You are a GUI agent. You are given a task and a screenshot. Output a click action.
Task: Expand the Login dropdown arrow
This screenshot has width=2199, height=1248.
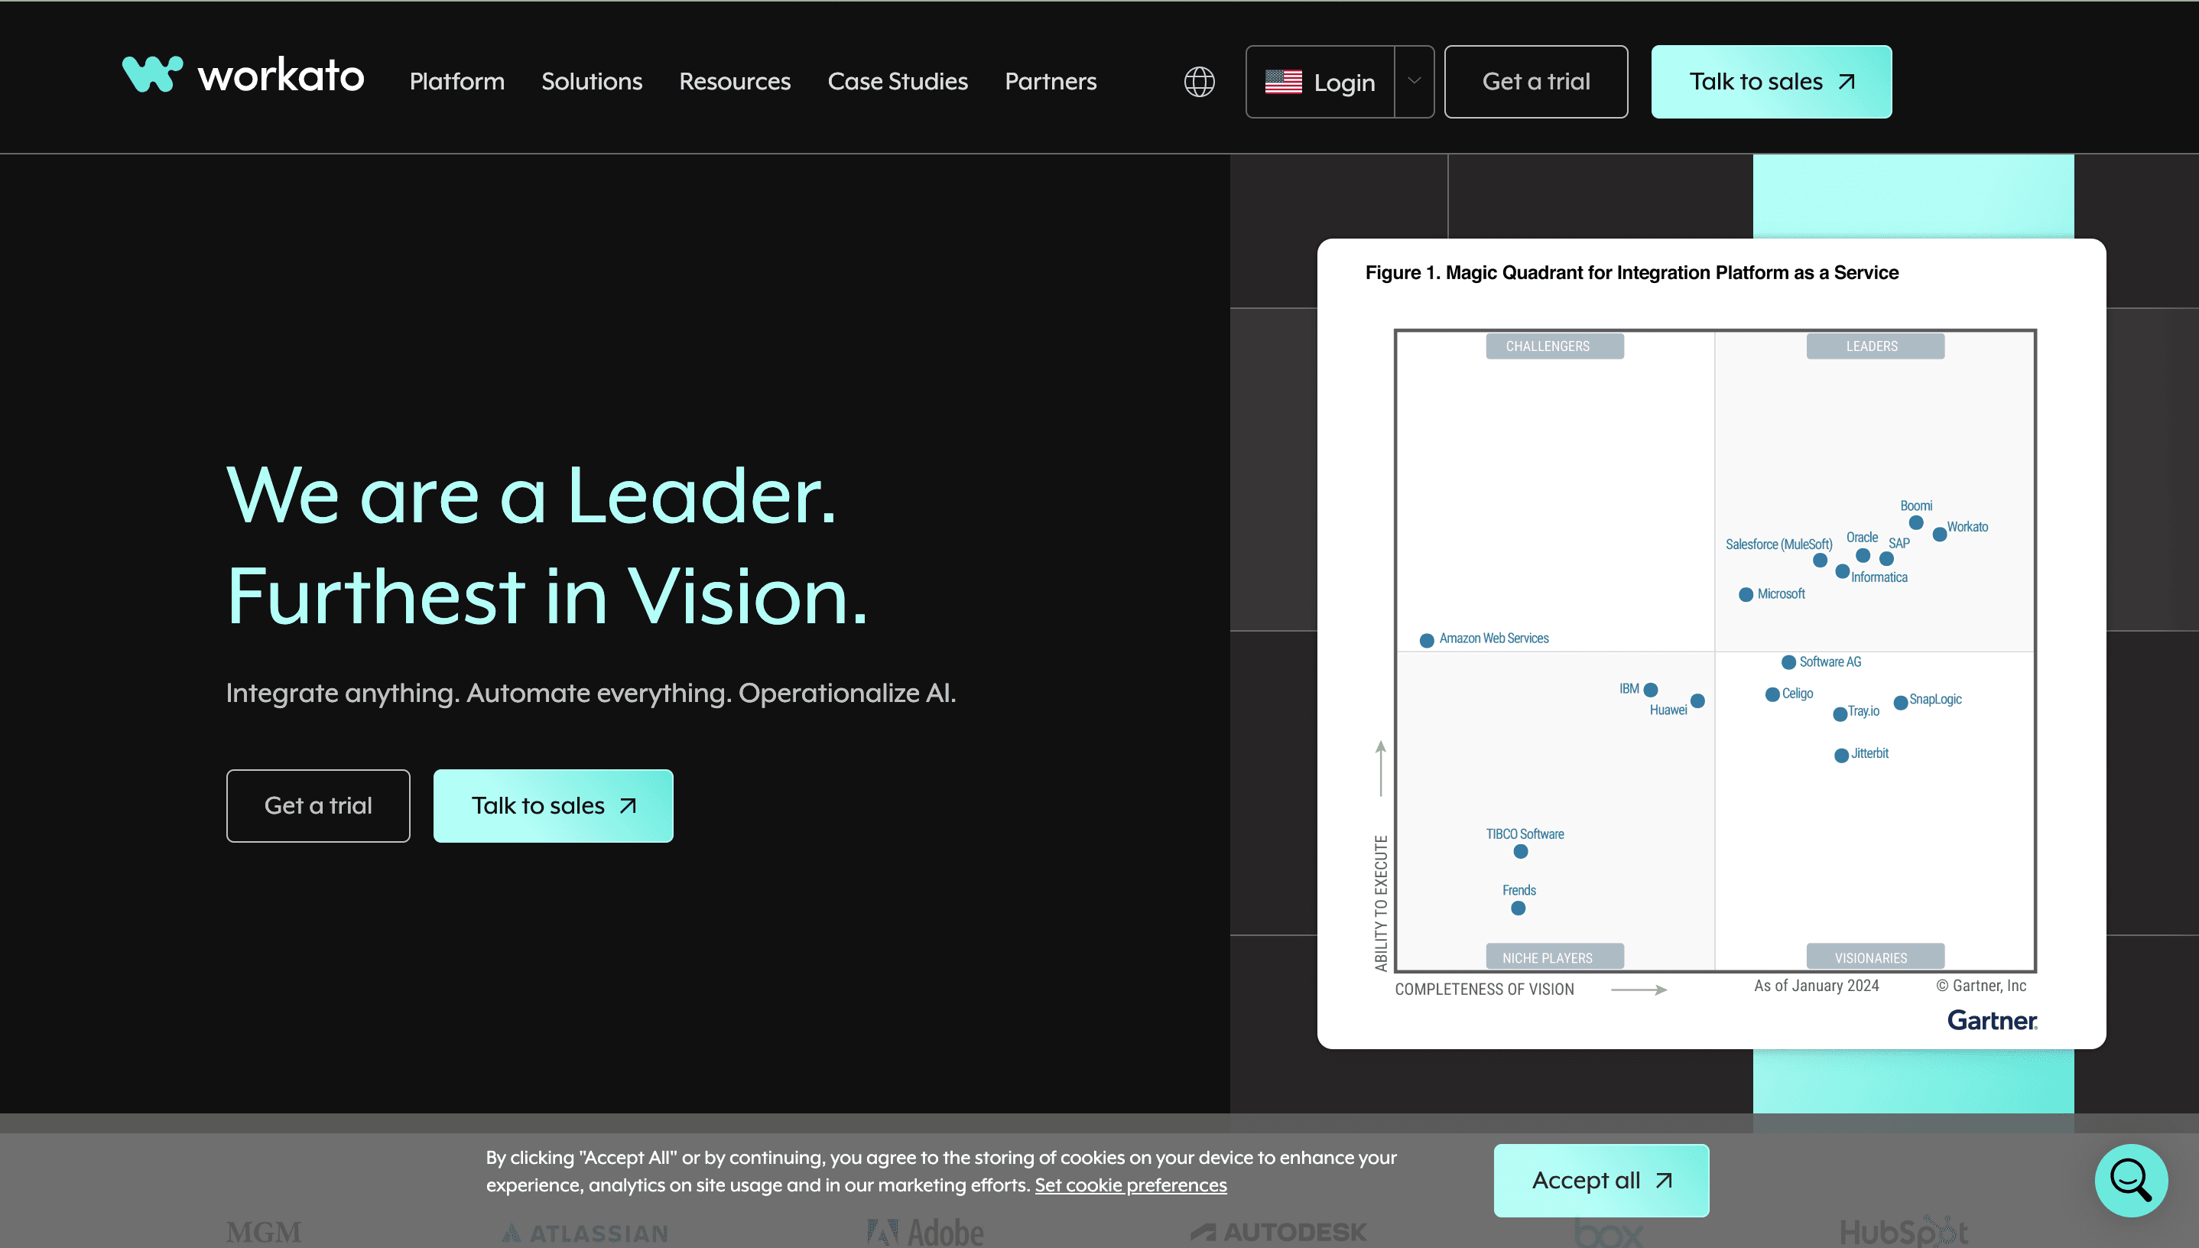(1415, 82)
